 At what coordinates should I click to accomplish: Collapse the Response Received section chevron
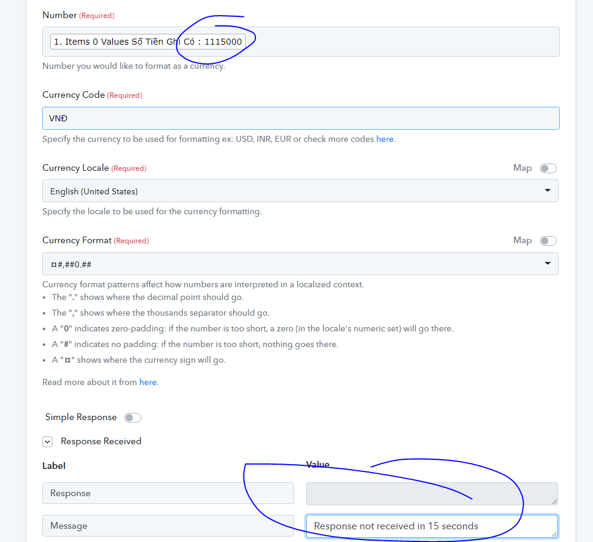point(47,442)
